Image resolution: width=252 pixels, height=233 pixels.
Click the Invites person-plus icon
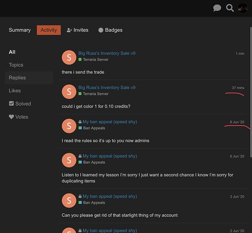69,30
